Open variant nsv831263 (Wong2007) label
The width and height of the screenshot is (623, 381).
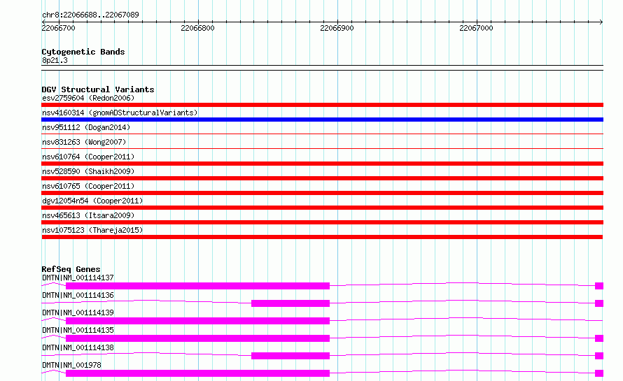tap(84, 142)
